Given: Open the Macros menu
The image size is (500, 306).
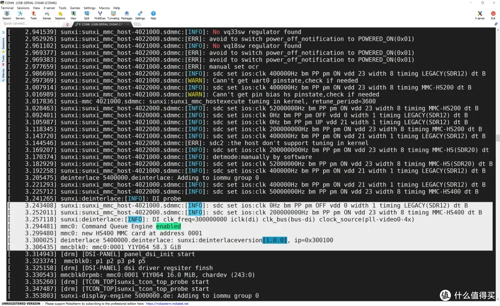Looking at the screenshot, I should point(104,8).
